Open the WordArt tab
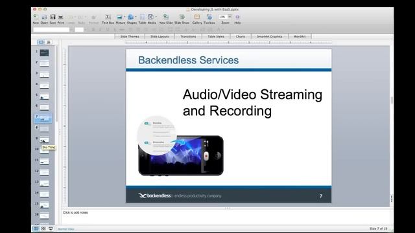 point(300,36)
